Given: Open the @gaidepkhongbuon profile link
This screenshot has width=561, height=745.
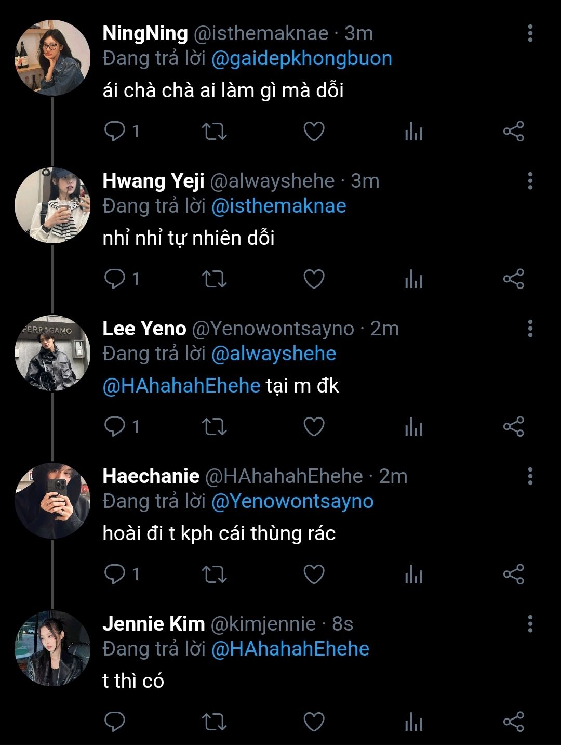Looking at the screenshot, I should 301,58.
